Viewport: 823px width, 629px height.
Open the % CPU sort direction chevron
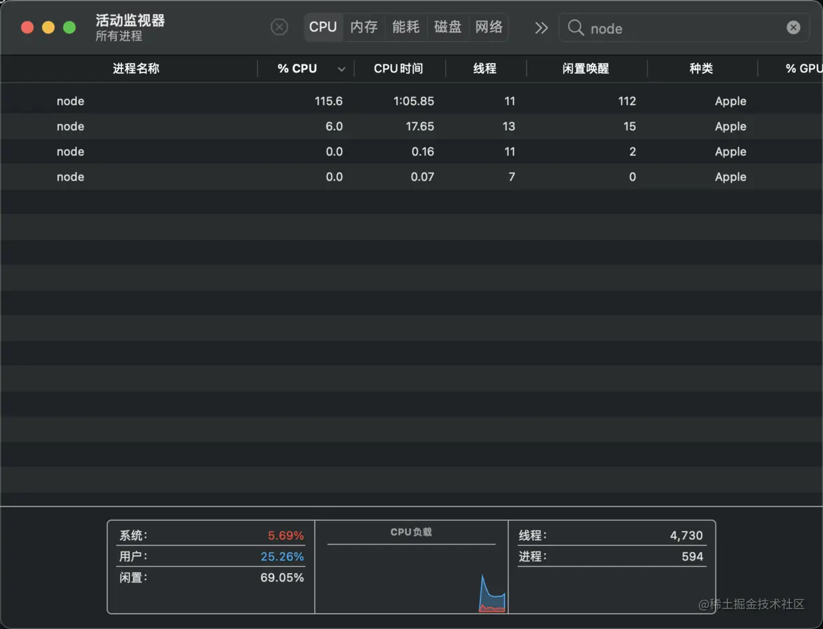(x=341, y=68)
